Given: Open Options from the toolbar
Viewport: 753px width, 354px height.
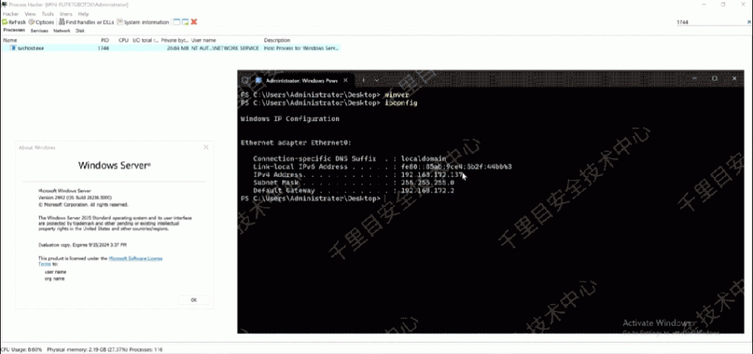Looking at the screenshot, I should click(41, 22).
